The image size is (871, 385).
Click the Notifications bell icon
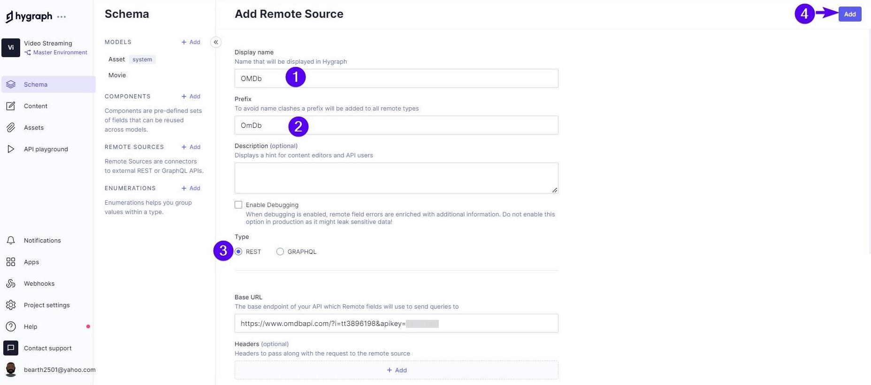[x=11, y=240]
